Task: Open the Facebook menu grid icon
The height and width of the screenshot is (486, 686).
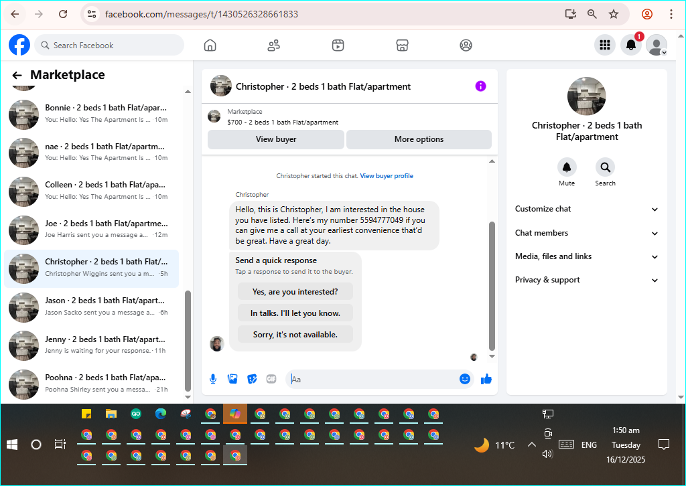Action: (x=605, y=45)
